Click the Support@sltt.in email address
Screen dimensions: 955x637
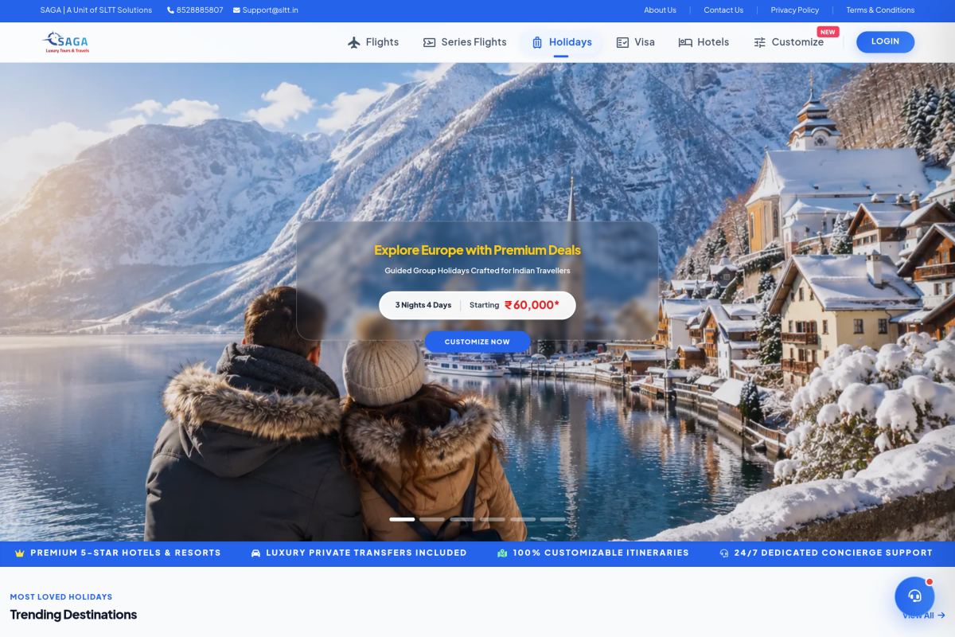(270, 10)
